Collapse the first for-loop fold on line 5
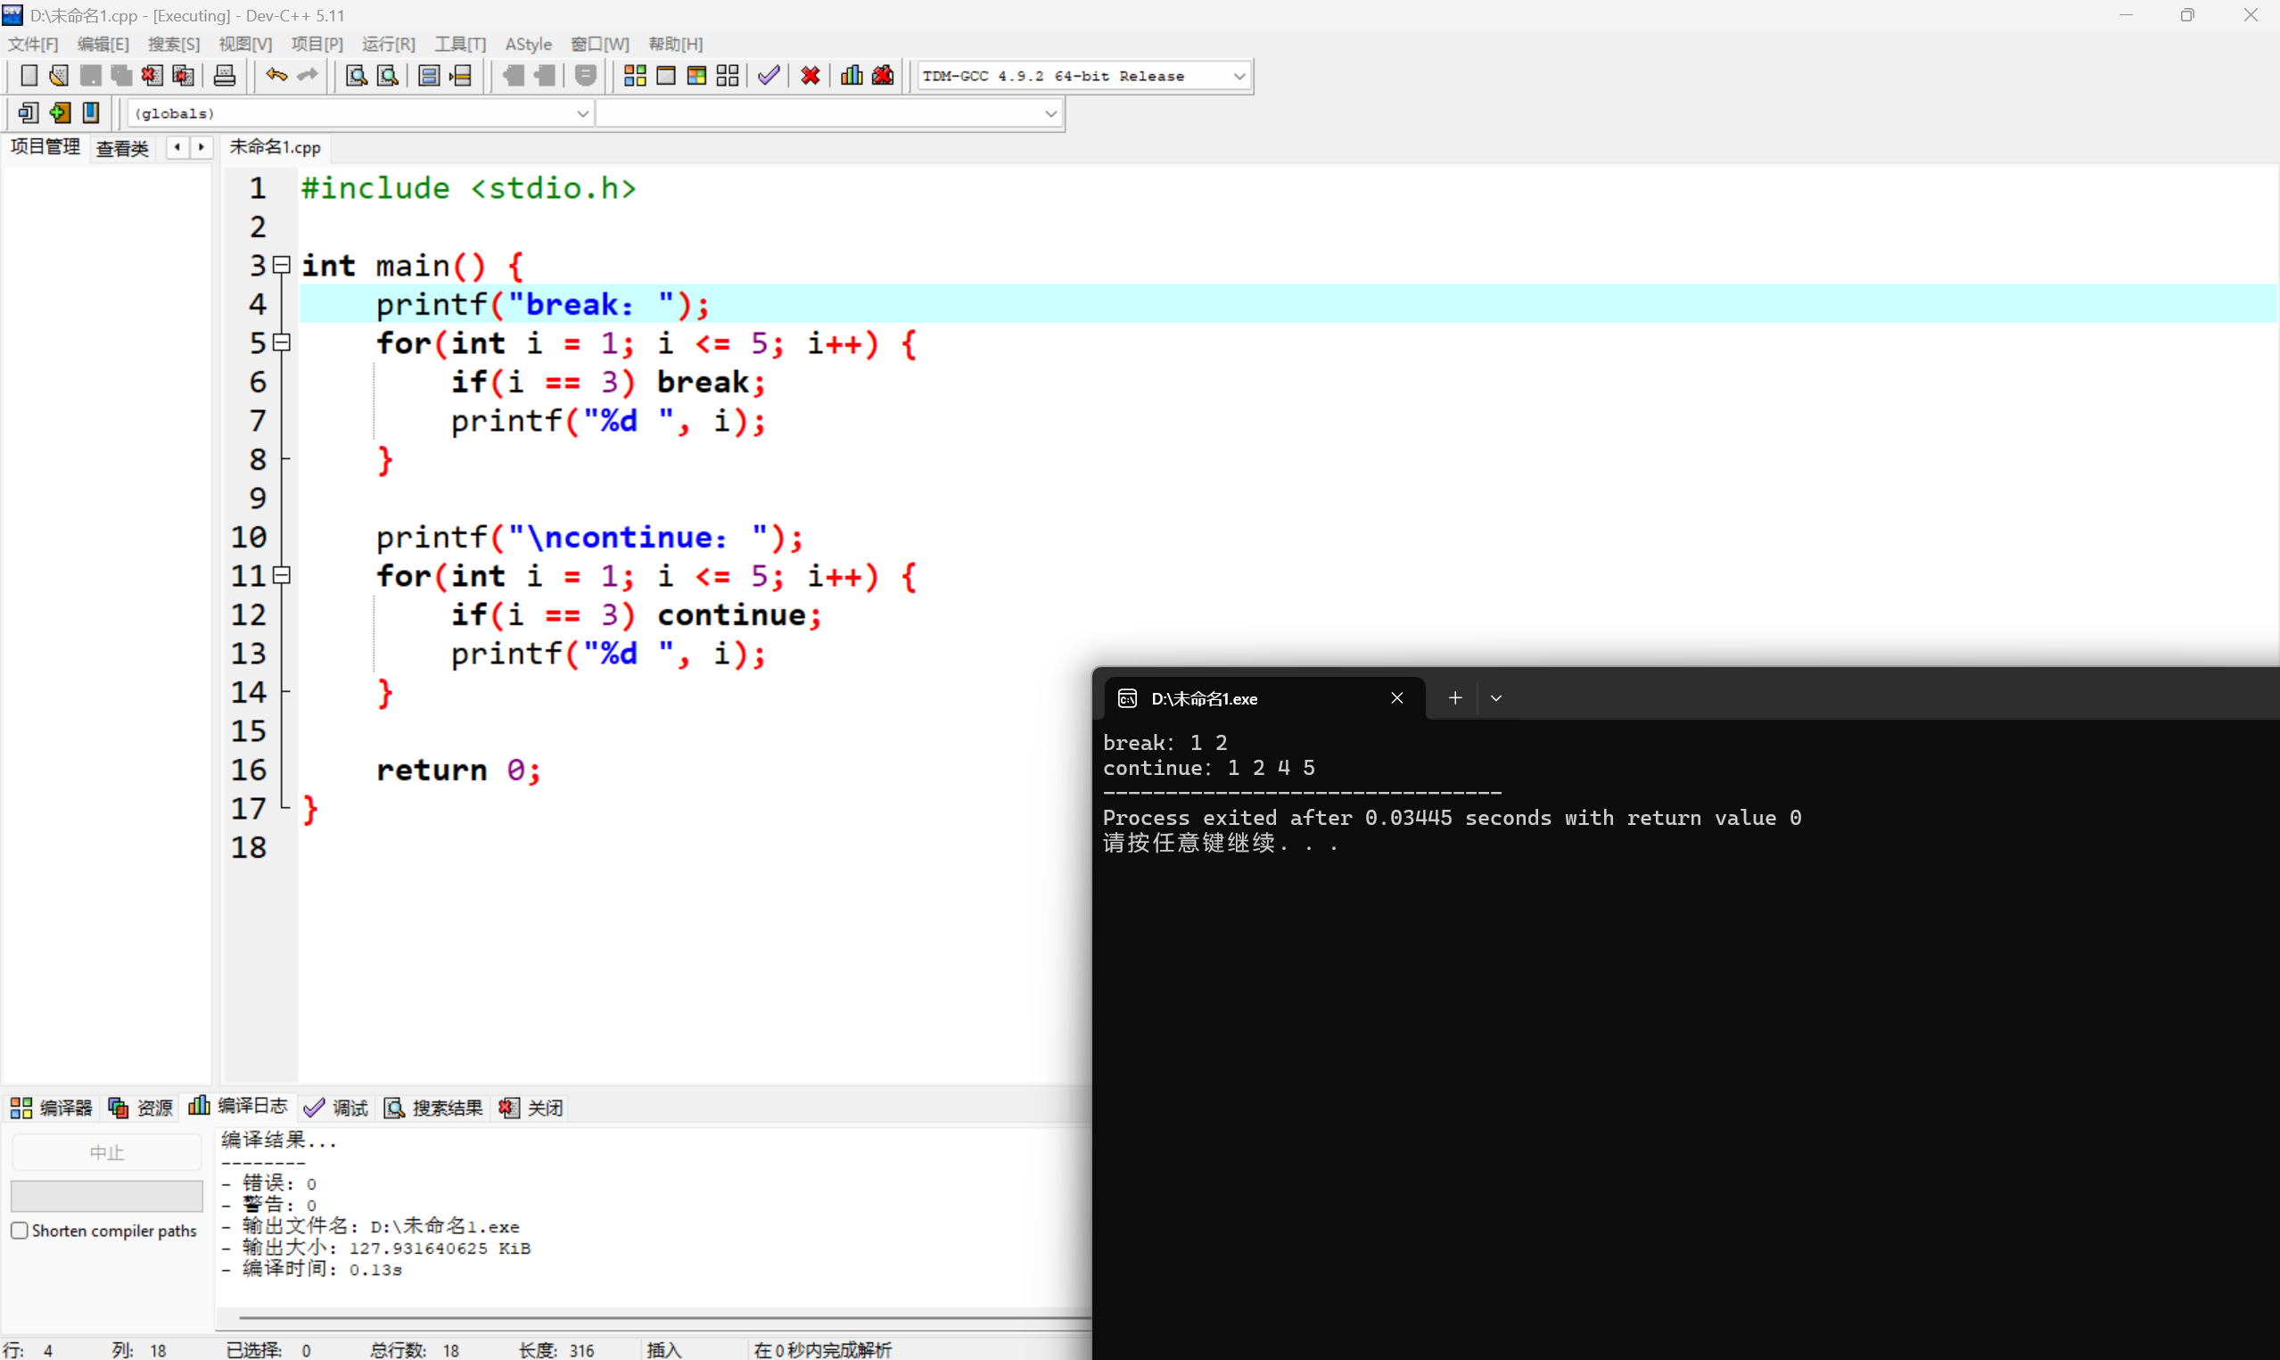2280x1360 pixels. pos(282,342)
